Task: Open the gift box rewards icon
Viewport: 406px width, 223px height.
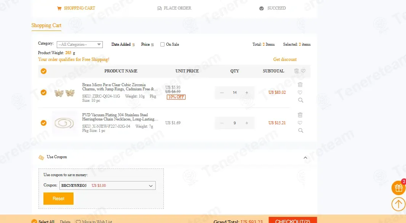Action: (x=398, y=188)
